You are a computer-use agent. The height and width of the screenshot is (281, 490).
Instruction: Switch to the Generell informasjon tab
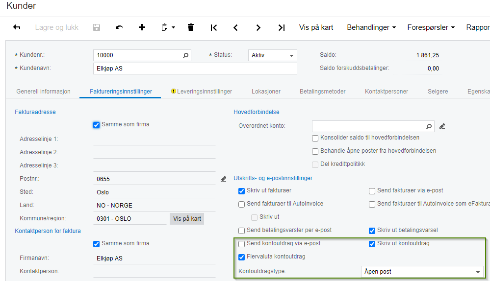tap(43, 92)
